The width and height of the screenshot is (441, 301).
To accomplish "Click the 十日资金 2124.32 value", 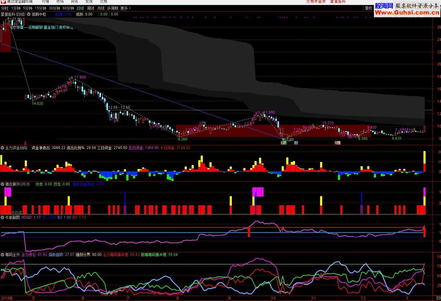I will [175, 148].
